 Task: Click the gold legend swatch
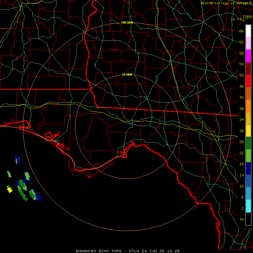[248, 119]
